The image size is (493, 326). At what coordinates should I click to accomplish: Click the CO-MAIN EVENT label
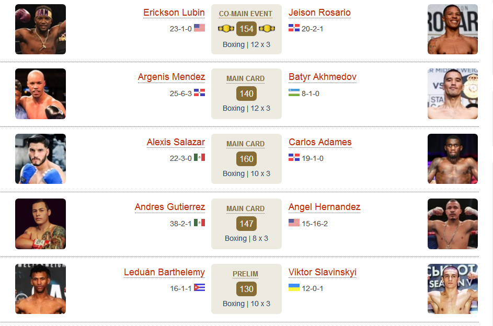246,14
